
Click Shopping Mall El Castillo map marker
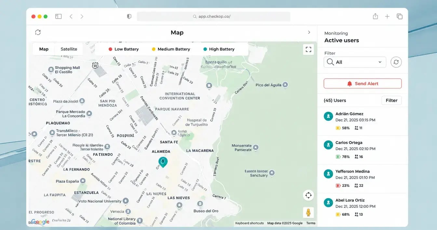(x=51, y=70)
